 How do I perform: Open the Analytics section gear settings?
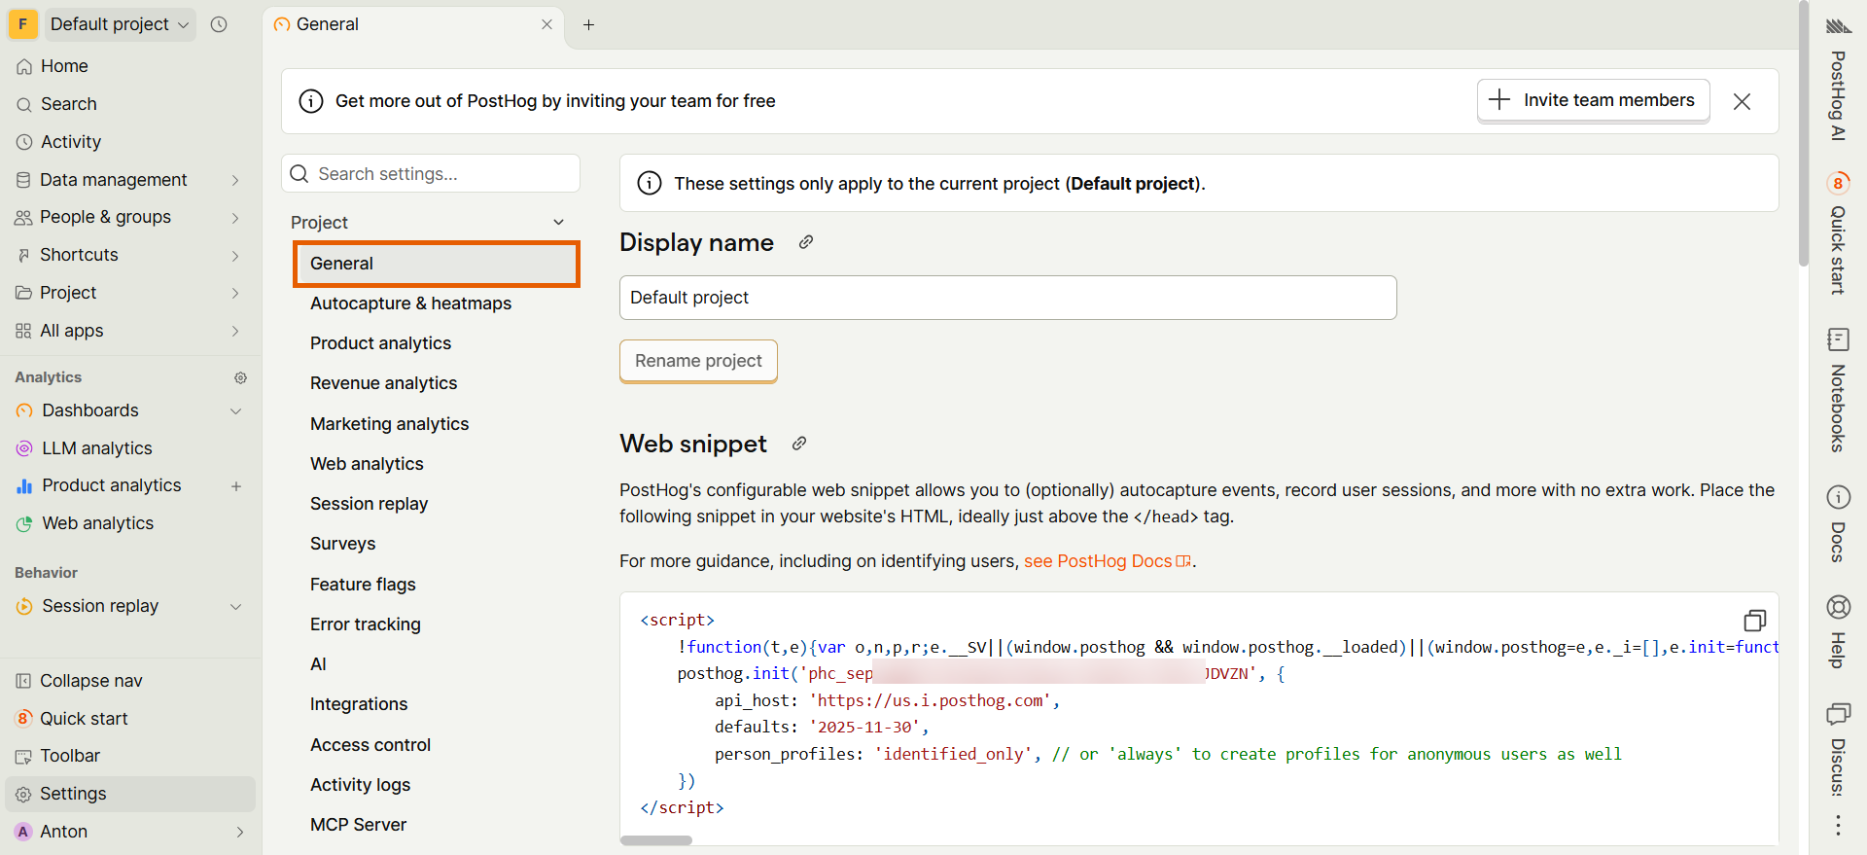click(240, 377)
